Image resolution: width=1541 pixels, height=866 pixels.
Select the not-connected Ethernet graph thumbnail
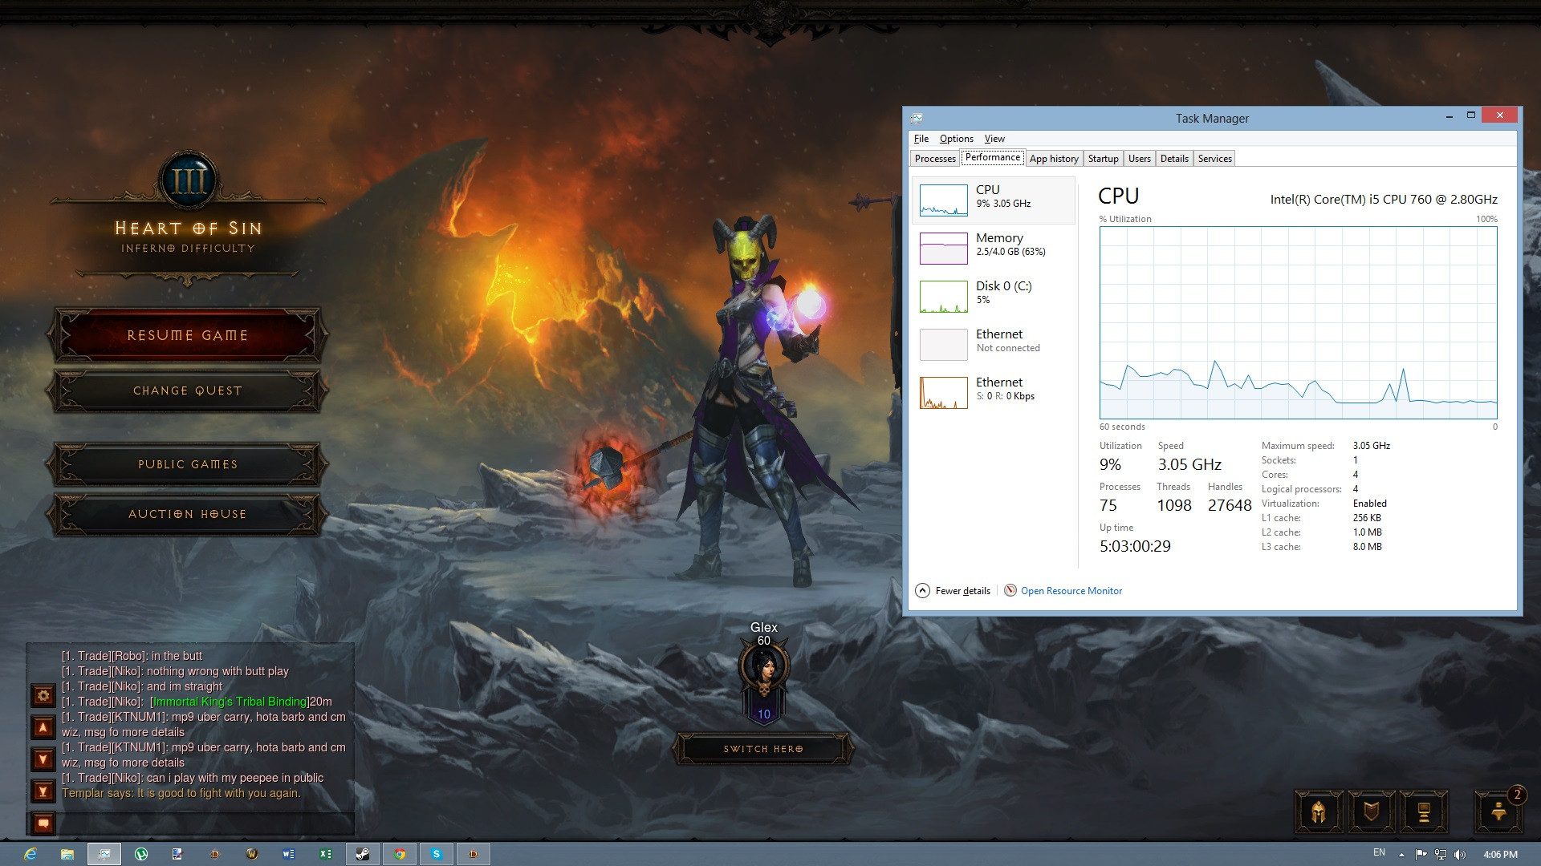(943, 345)
